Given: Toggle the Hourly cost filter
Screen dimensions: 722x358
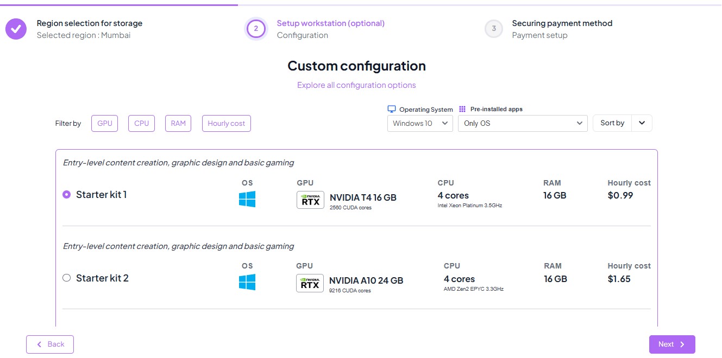Looking at the screenshot, I should [226, 123].
